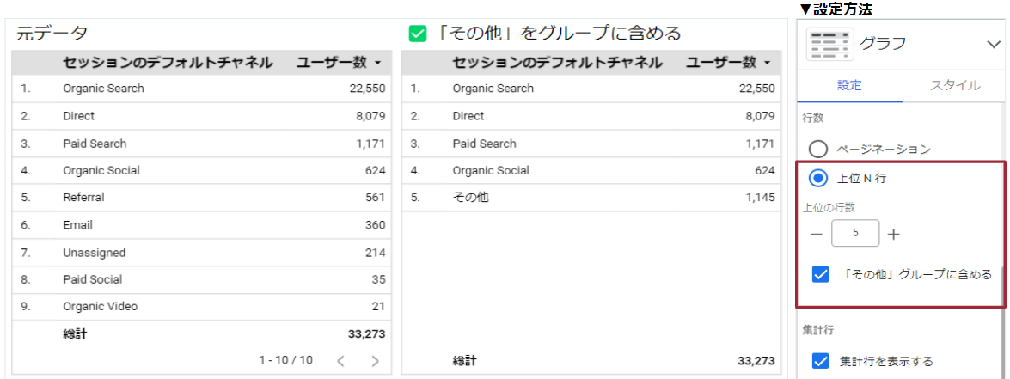Click the plus icon to increase row count
The image size is (1010, 379).
coord(894,234)
